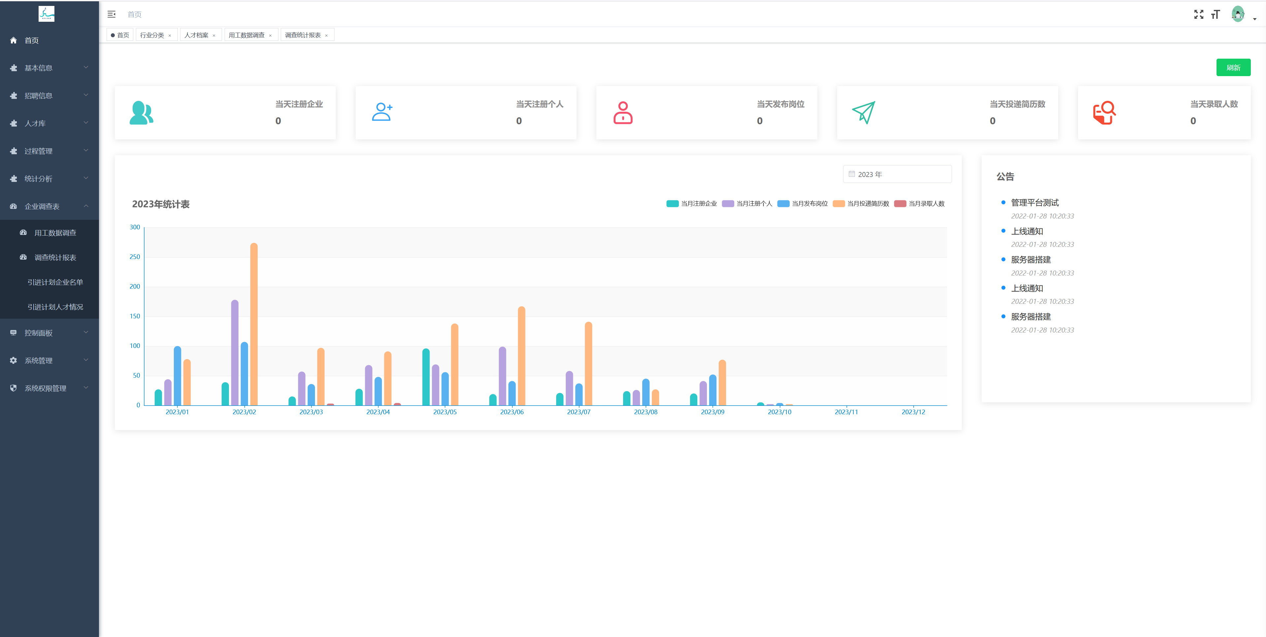Click the 系统权限管理 shield icon
1266x637 pixels.
point(13,388)
